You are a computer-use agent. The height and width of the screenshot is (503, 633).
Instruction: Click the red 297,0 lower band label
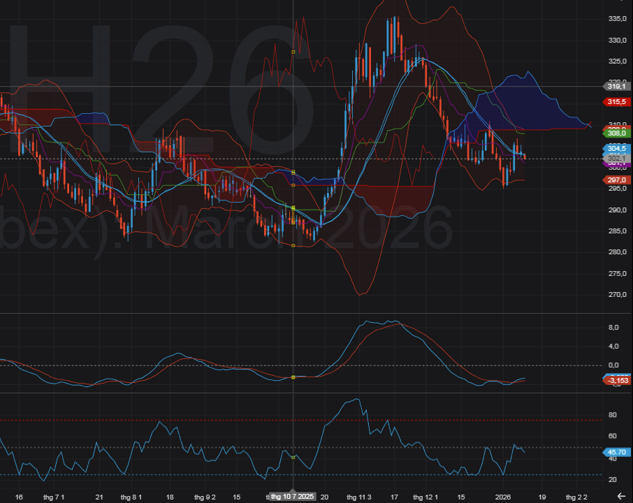click(616, 180)
